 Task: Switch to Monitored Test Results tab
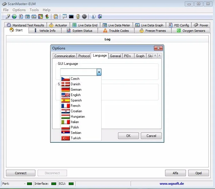[25, 25]
